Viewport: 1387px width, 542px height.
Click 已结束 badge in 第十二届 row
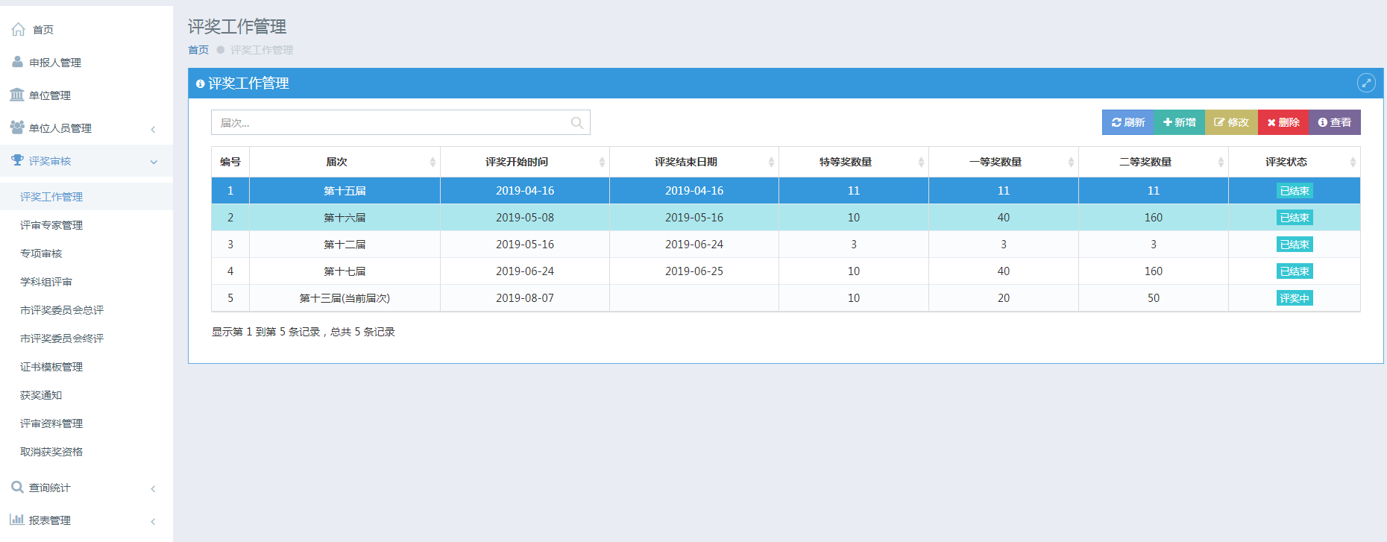point(1295,245)
